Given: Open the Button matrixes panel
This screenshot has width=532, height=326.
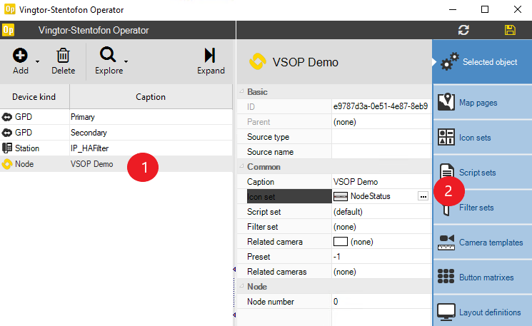Looking at the screenshot, I should (482, 277).
